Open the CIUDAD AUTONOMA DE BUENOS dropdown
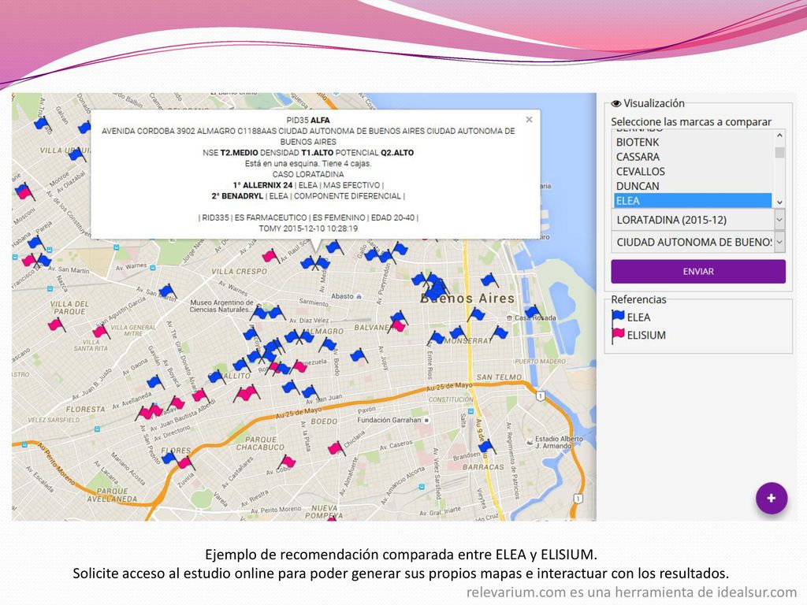807x605 pixels. pyautogui.click(x=698, y=242)
